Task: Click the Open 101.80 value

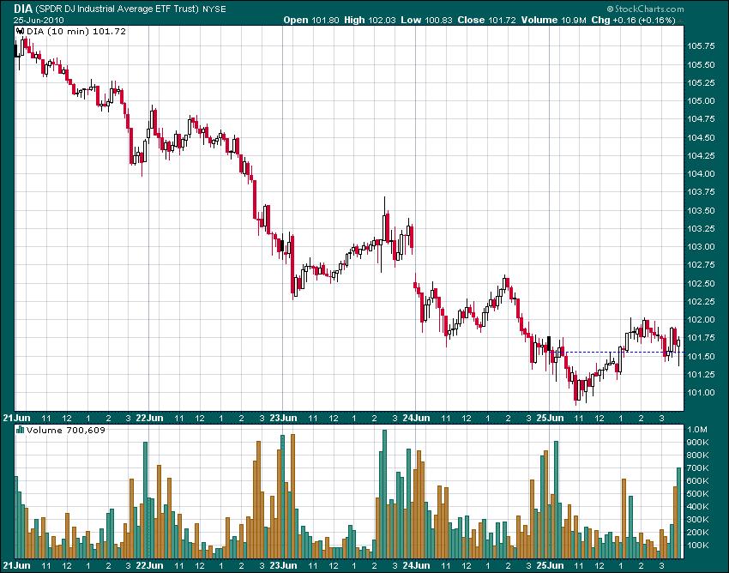Action: [311, 20]
